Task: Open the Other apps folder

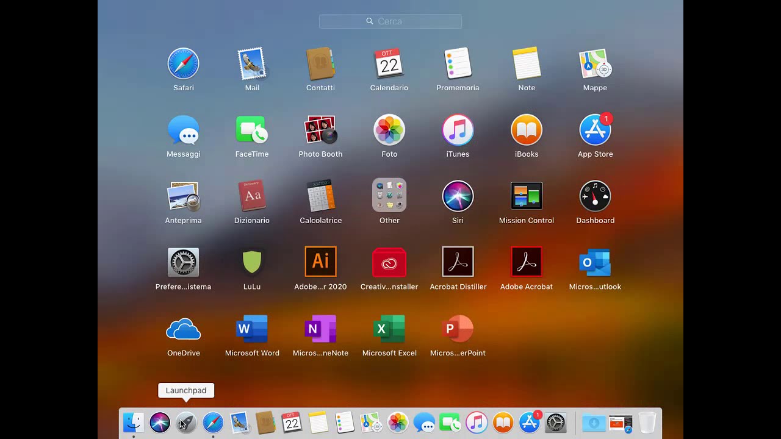Action: click(x=389, y=196)
